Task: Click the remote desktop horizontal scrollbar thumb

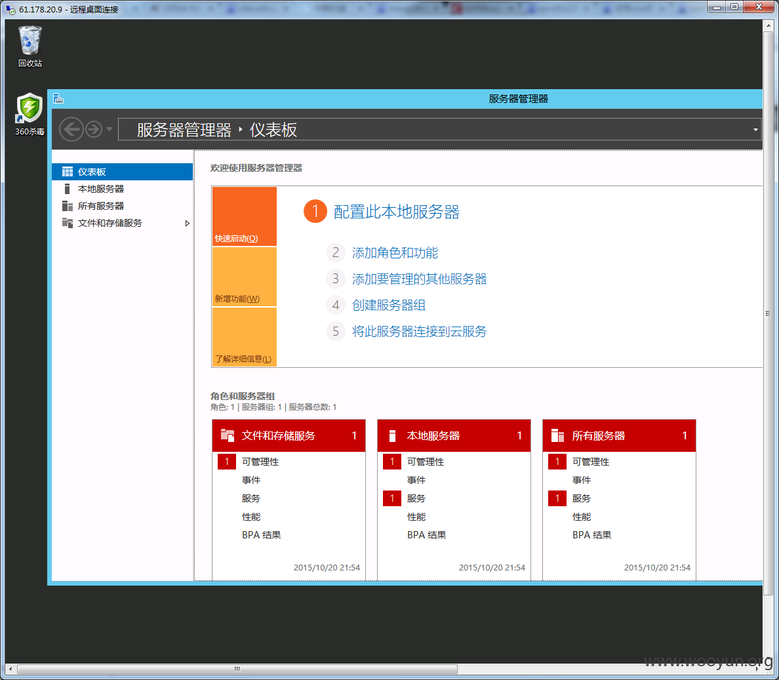Action: tap(237, 669)
